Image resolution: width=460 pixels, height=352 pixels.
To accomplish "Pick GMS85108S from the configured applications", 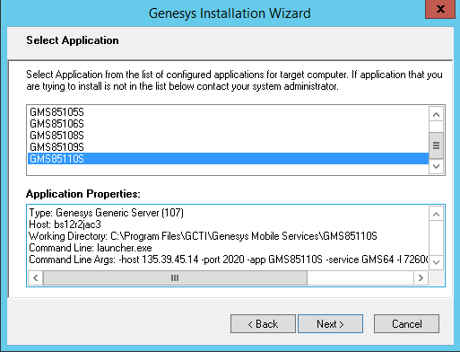I will (x=229, y=136).
